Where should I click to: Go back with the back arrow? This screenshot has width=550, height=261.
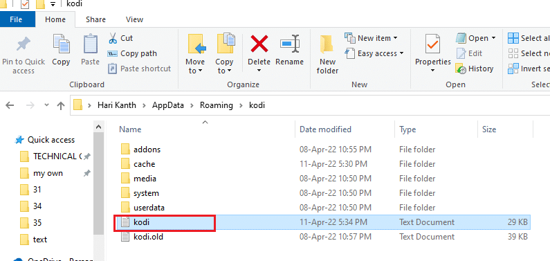[10, 105]
